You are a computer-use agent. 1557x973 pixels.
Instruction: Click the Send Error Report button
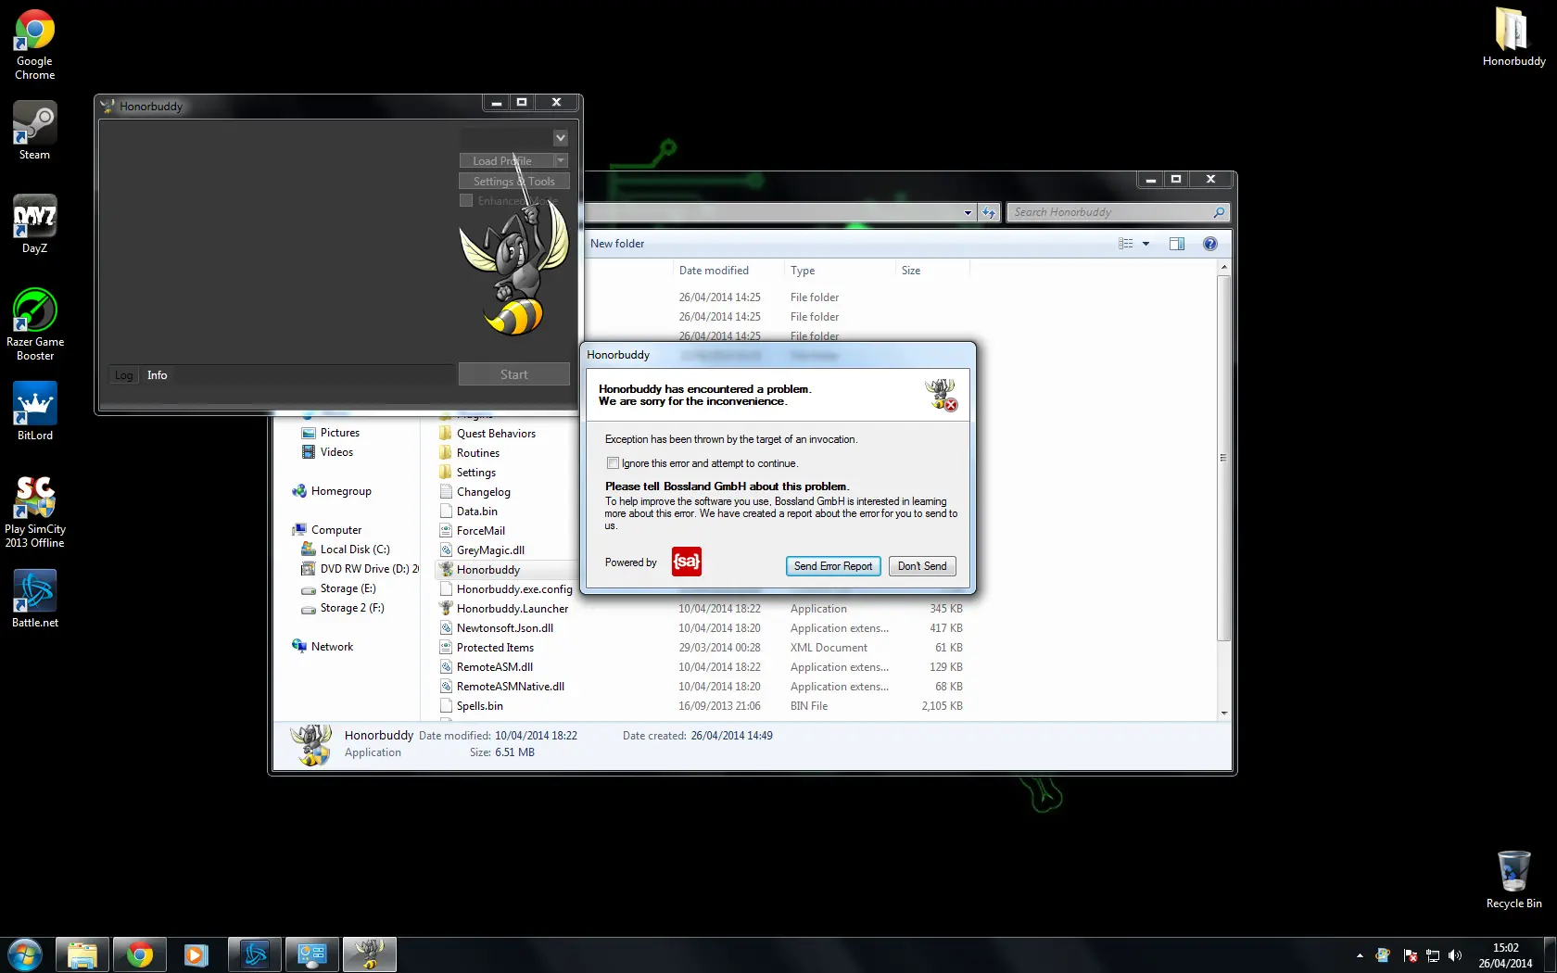click(x=833, y=566)
